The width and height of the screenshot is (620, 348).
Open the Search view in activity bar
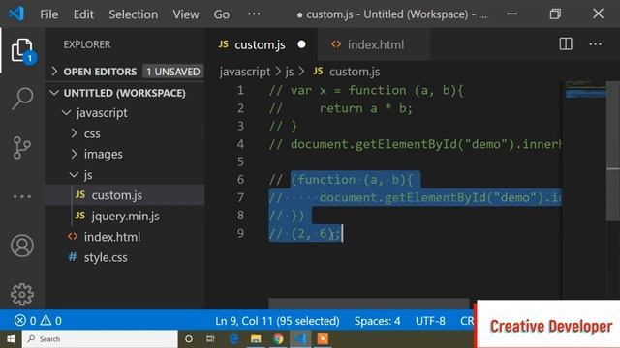tap(22, 99)
